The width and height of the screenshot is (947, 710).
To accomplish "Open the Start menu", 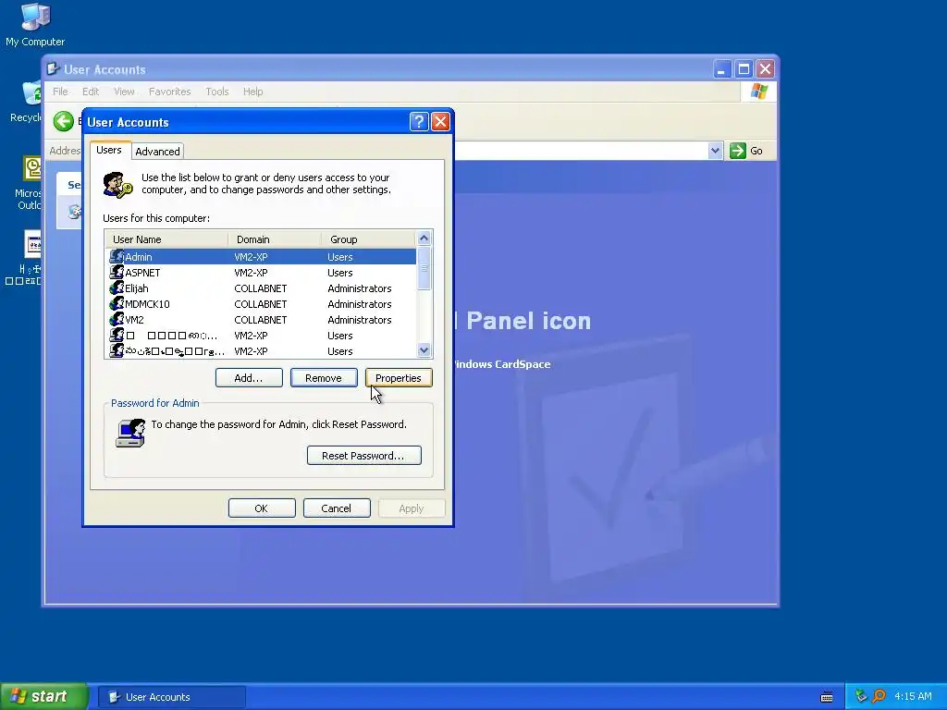I will pos(43,696).
